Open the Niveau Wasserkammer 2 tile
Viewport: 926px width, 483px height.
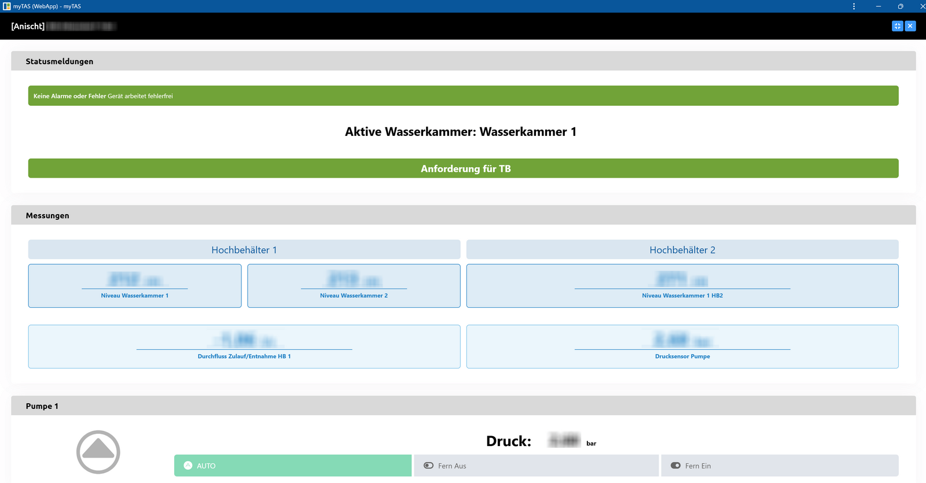(x=354, y=286)
